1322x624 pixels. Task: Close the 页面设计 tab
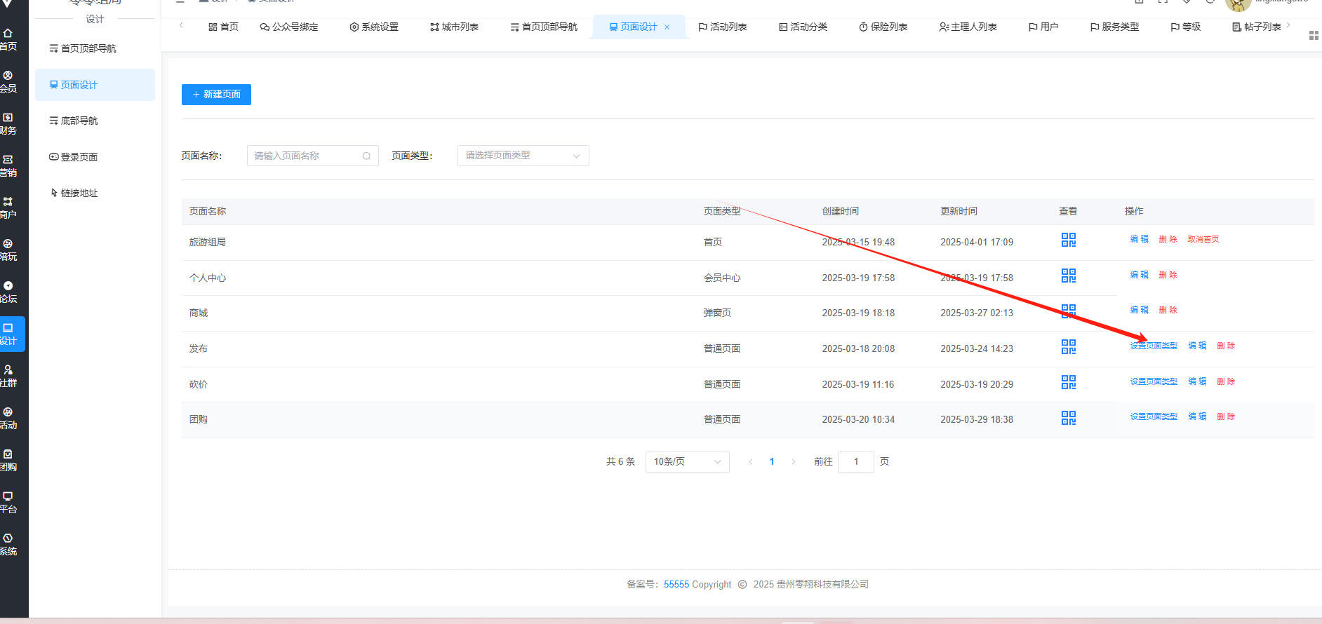(667, 27)
